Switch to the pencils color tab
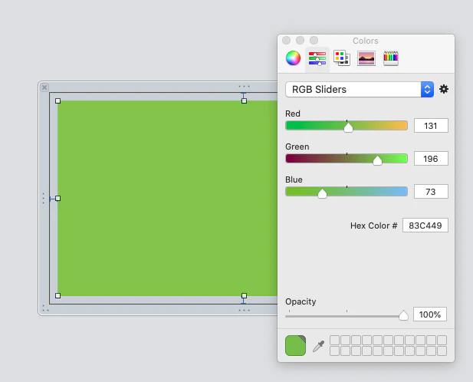This screenshot has width=473, height=382. (391, 58)
